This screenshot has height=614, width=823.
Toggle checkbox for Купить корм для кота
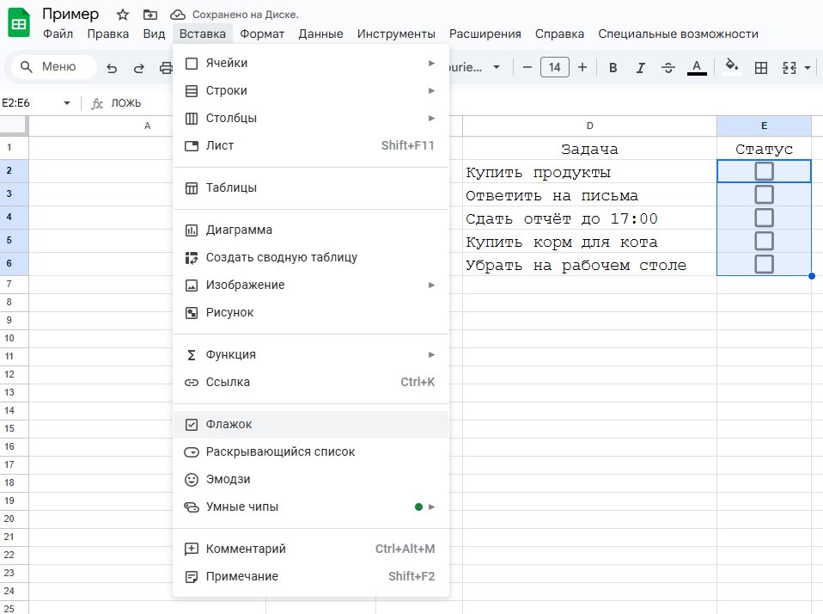[764, 241]
